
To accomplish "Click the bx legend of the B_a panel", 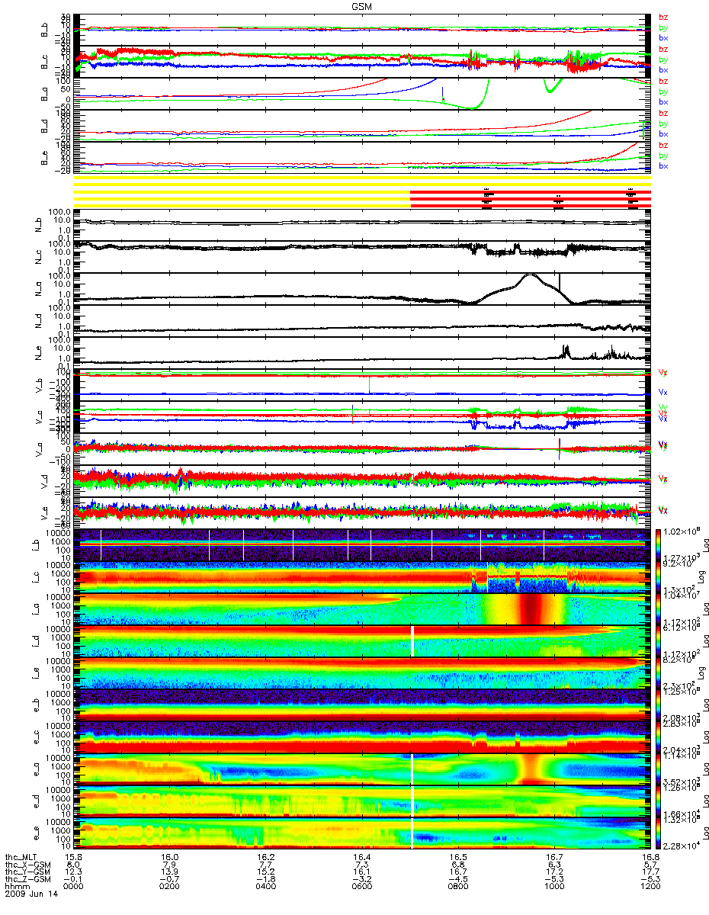I will [x=662, y=101].
